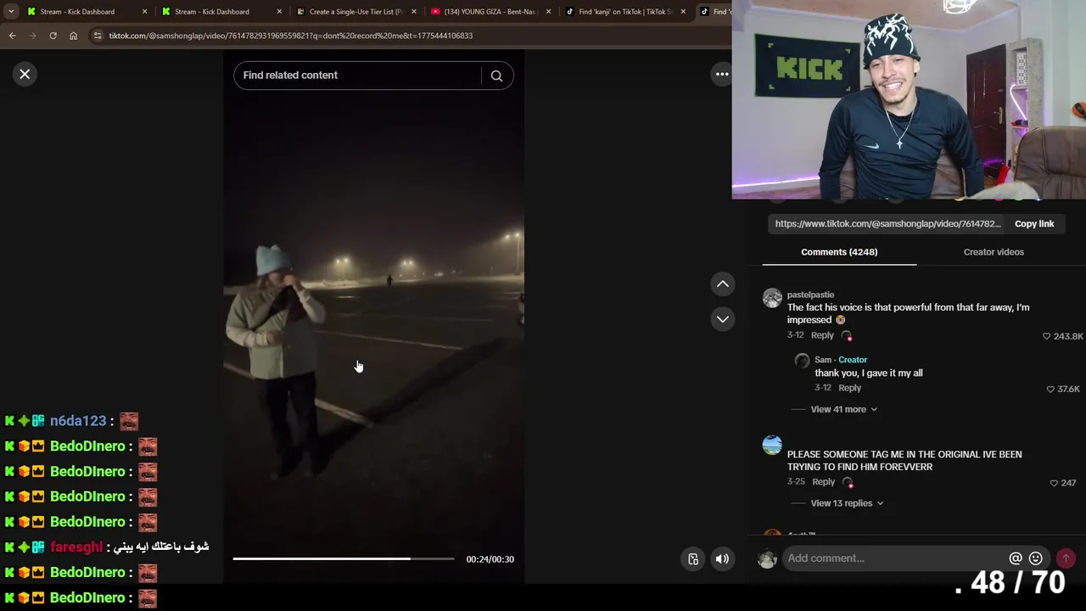
Task: Like the comment with 247 likes
Action: click(1054, 483)
